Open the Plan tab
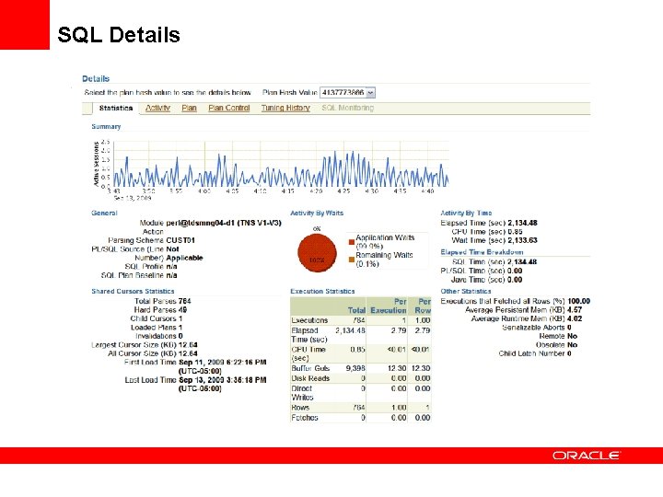This screenshot has width=663, height=497. [x=189, y=109]
